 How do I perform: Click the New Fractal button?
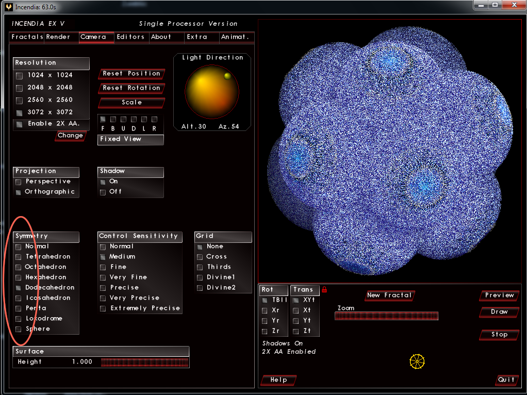pos(389,295)
